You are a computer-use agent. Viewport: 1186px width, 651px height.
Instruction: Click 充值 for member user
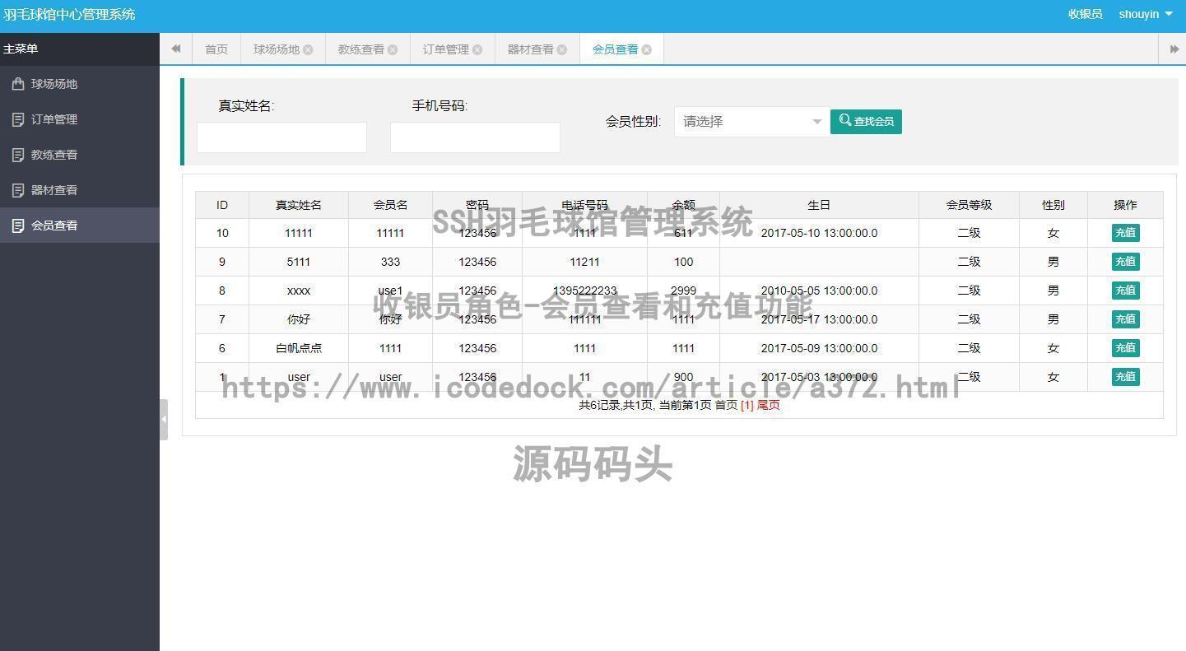[x=1124, y=376]
